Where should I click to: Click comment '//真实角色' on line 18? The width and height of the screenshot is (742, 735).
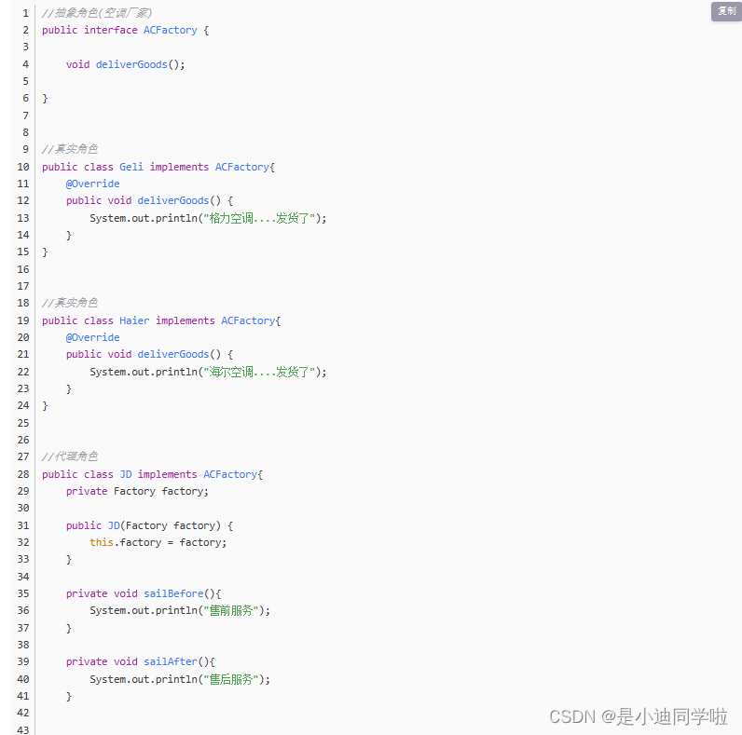coord(70,303)
